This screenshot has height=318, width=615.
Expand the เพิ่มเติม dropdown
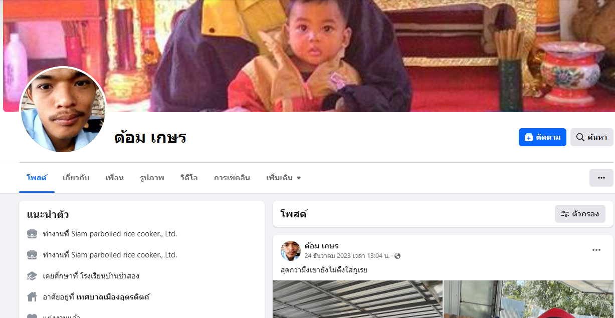[283, 178]
